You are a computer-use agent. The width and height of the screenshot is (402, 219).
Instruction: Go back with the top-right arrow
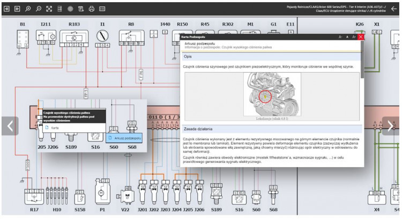click(394, 9)
